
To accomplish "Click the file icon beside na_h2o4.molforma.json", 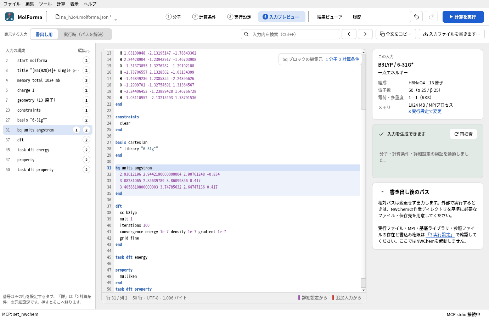I will point(57,17).
